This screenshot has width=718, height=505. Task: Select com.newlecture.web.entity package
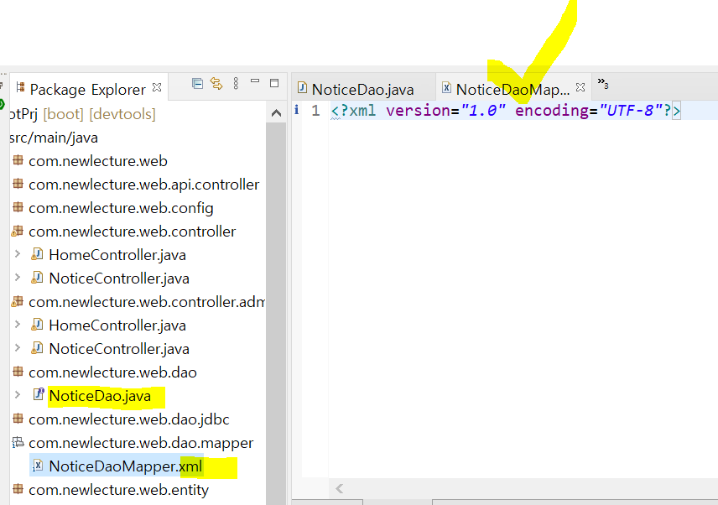click(118, 491)
